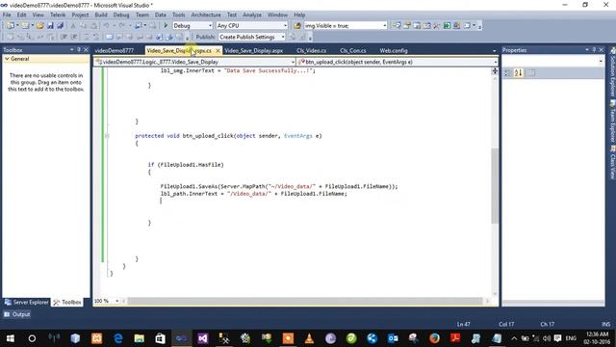This screenshot has height=347, width=616.
Task: Pin the Properties panel auto-hide
Action: point(594,49)
